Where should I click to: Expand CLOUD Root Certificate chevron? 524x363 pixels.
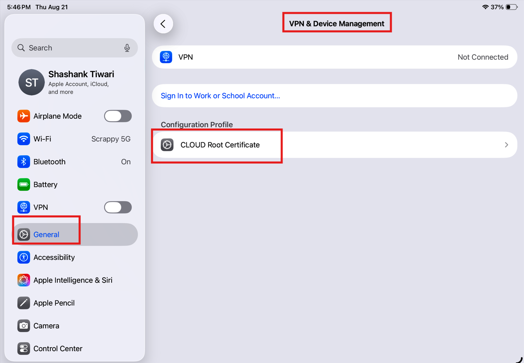(x=506, y=145)
